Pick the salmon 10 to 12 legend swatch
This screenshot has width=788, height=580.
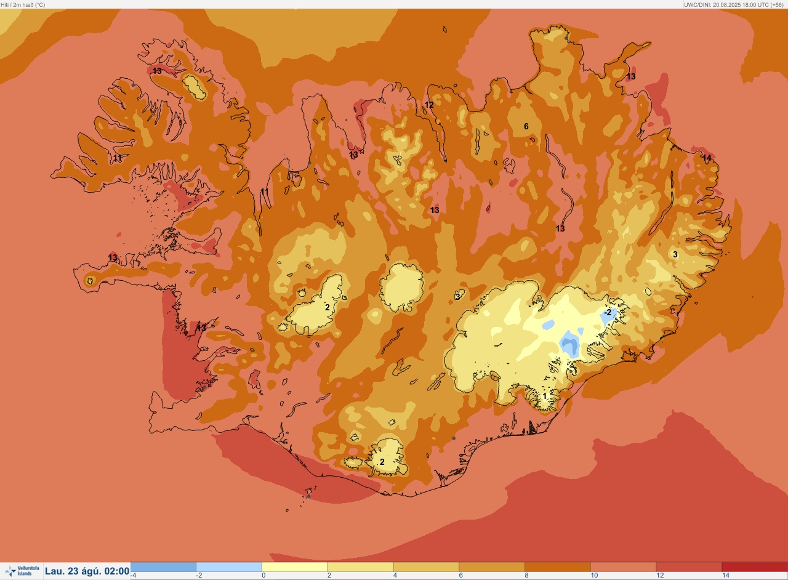click(623, 566)
